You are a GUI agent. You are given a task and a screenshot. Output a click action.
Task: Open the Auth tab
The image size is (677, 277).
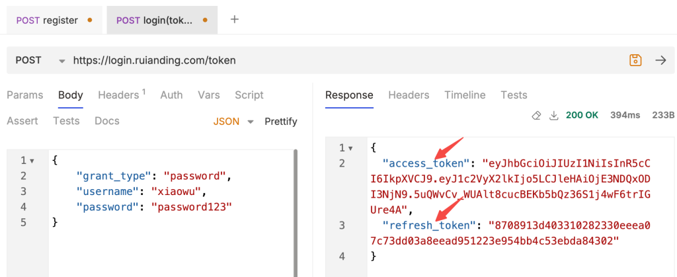(x=171, y=95)
